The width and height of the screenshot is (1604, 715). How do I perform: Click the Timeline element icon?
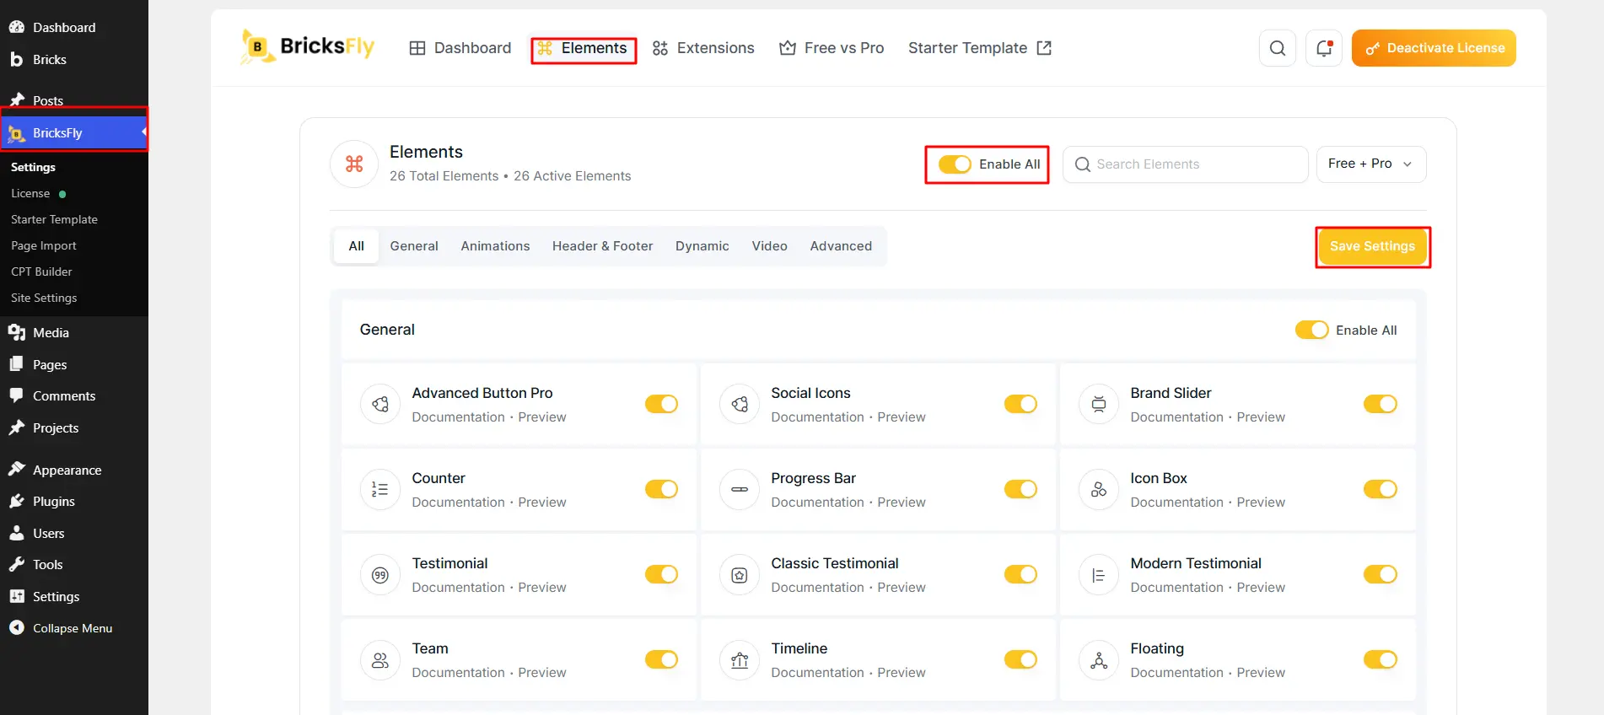click(740, 660)
